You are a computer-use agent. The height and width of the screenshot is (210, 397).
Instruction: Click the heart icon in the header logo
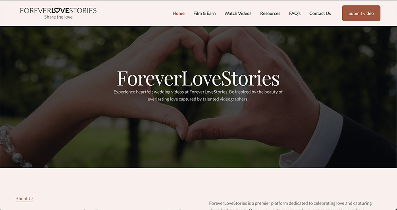pyautogui.click(x=57, y=11)
